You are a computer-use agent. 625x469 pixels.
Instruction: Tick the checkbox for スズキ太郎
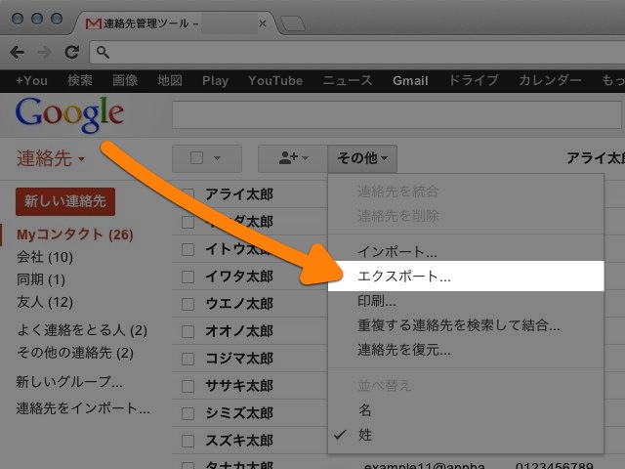coord(187,441)
